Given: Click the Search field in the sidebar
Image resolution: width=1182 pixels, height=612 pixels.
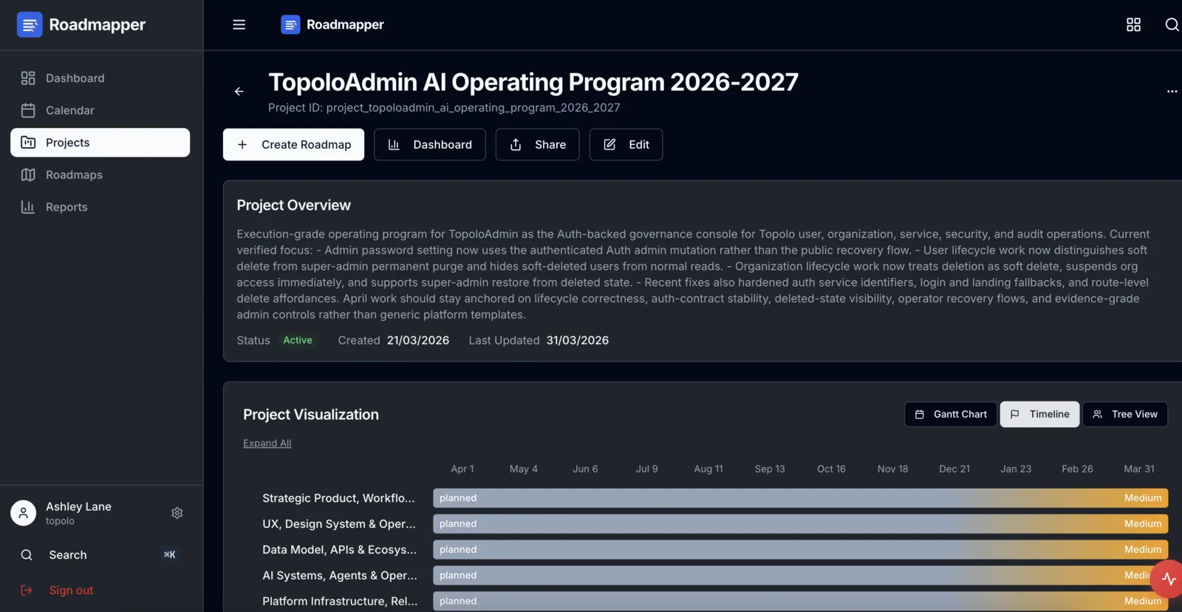Looking at the screenshot, I should pos(68,555).
